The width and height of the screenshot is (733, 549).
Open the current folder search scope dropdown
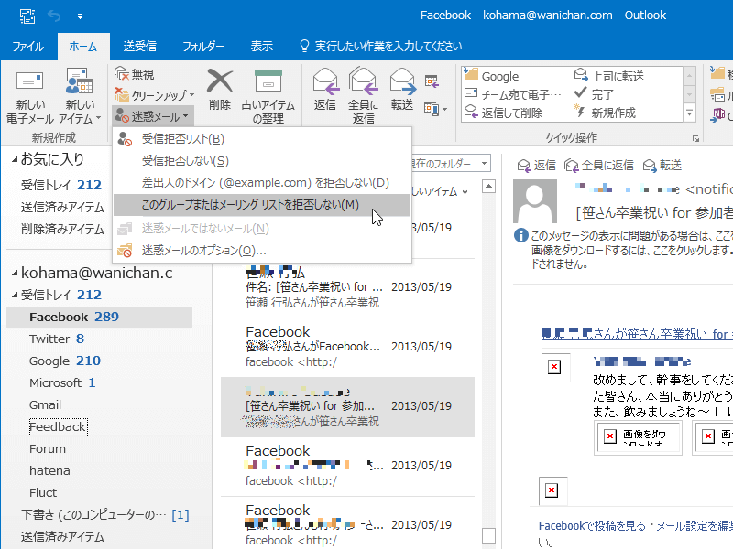[x=485, y=164]
